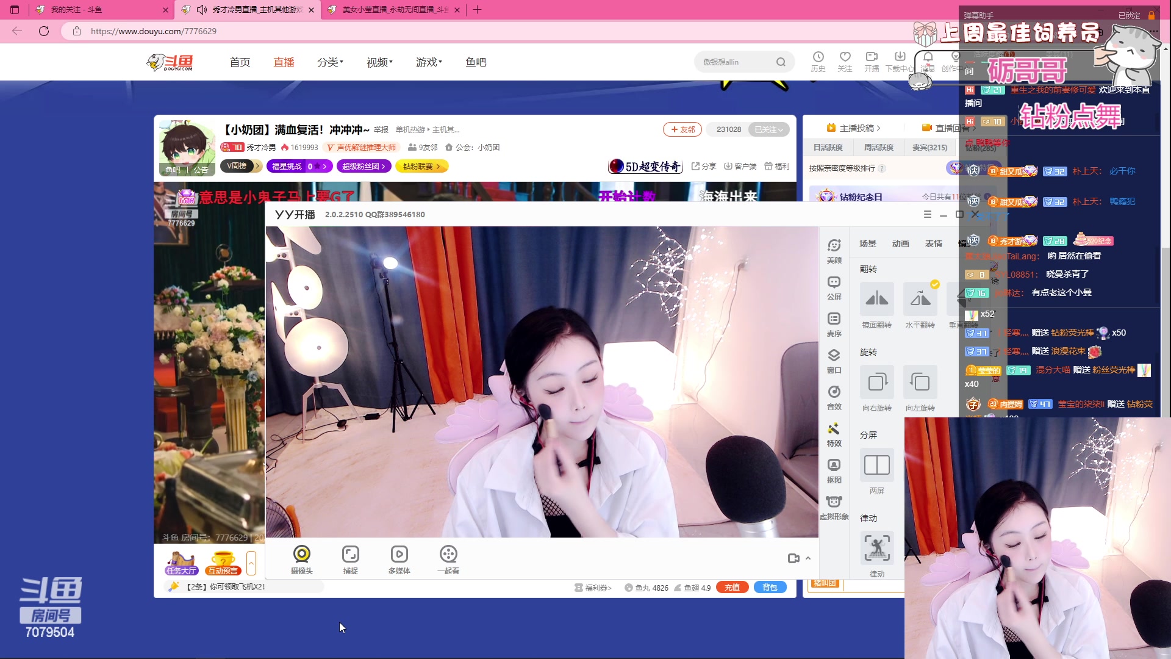Open 主播投稿 section
The height and width of the screenshot is (659, 1171).
(x=854, y=128)
